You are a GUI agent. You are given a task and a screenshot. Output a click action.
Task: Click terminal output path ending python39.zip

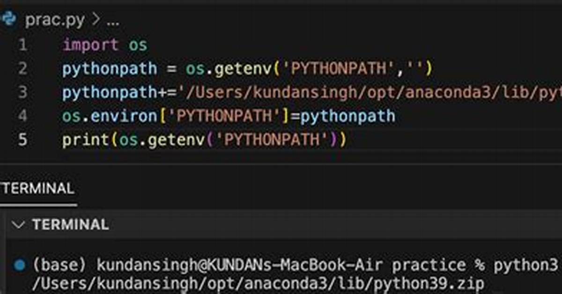tap(258, 284)
